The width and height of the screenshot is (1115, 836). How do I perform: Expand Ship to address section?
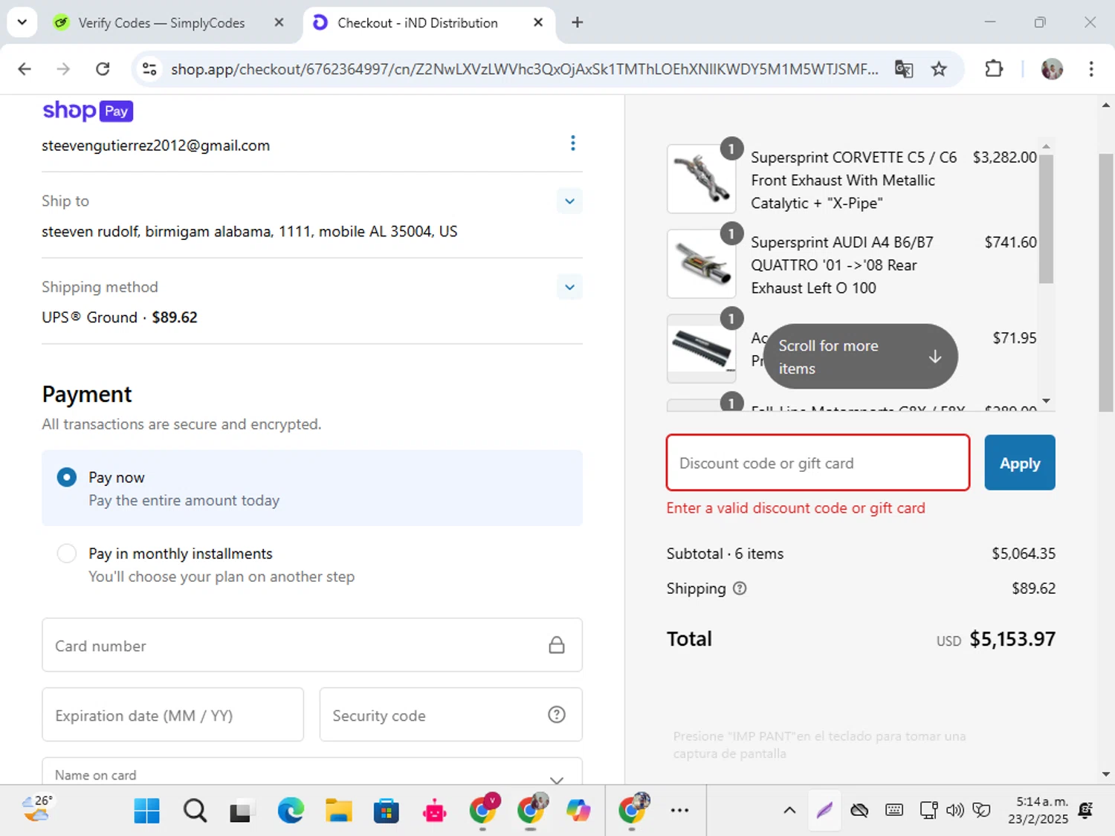coord(569,201)
